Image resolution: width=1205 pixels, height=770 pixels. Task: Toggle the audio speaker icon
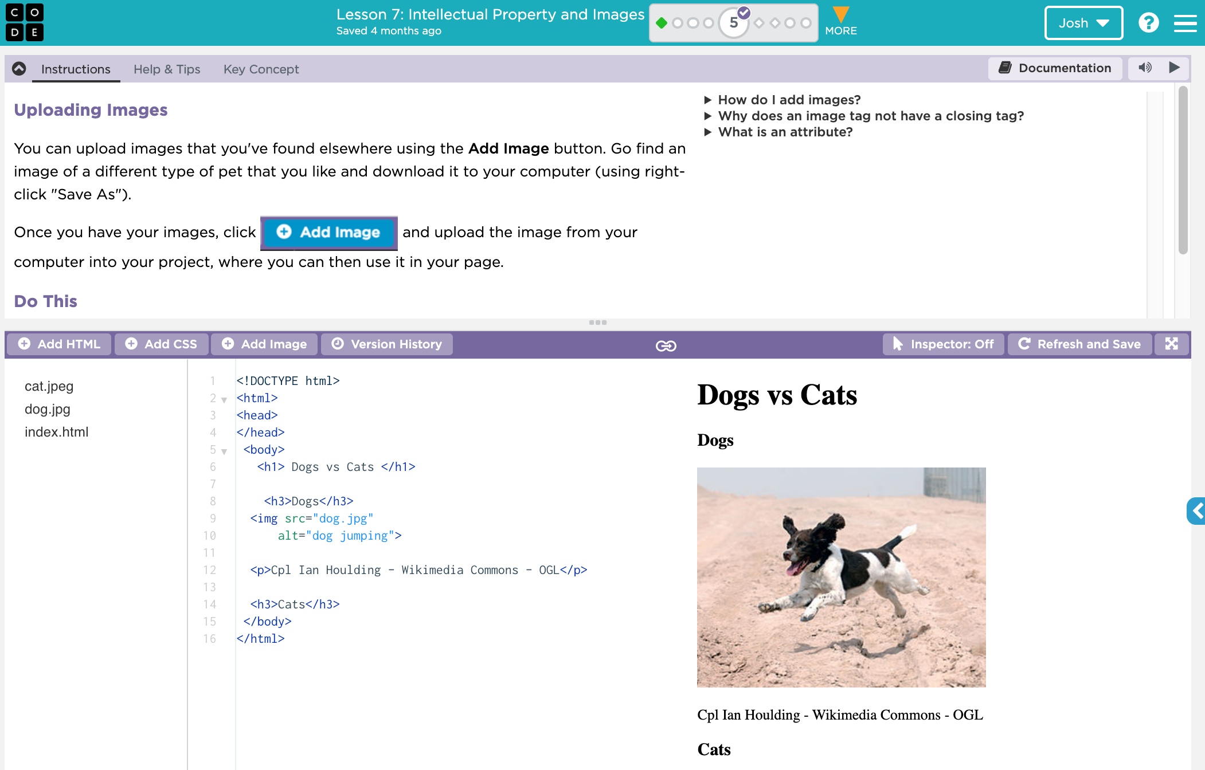[x=1144, y=69]
